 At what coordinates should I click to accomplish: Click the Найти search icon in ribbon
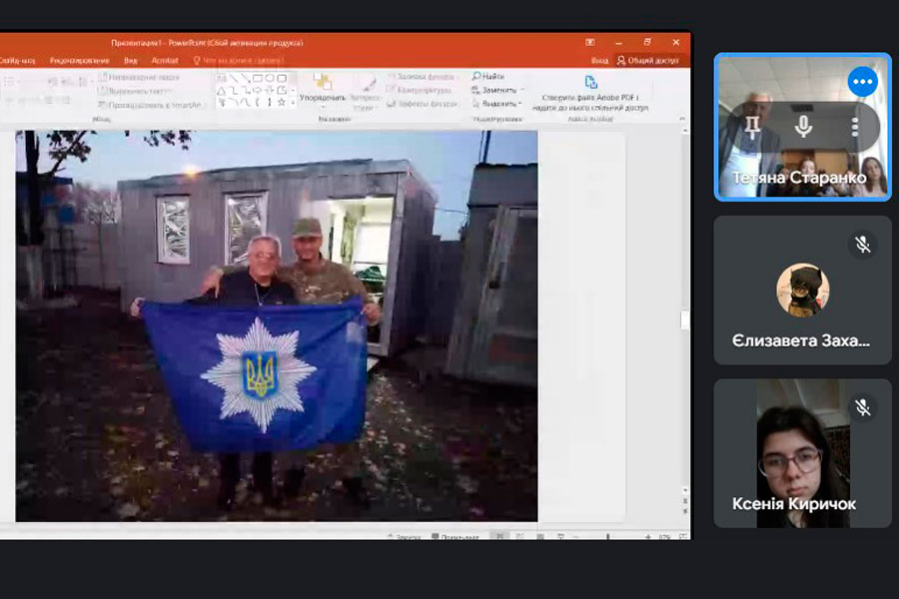click(x=475, y=77)
